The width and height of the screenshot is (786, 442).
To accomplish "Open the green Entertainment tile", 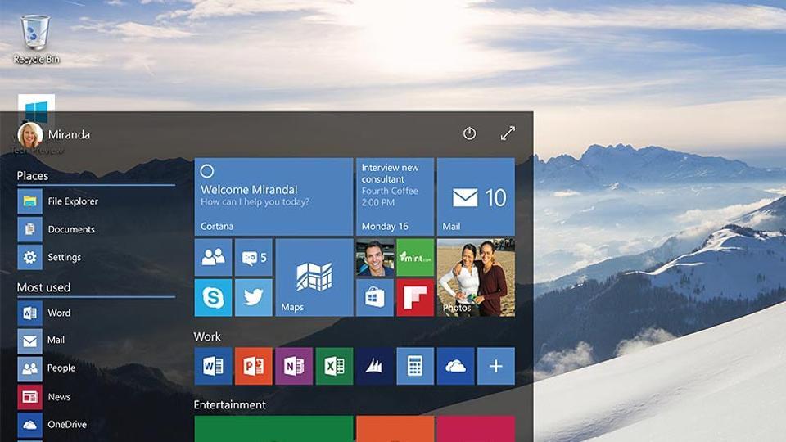I will tap(273, 429).
